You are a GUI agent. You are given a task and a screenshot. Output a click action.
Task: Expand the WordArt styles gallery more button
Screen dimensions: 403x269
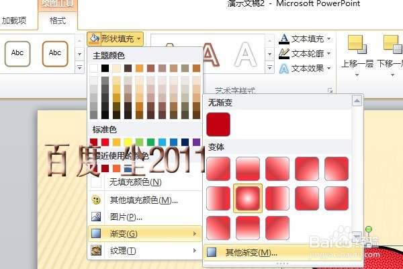[269, 68]
